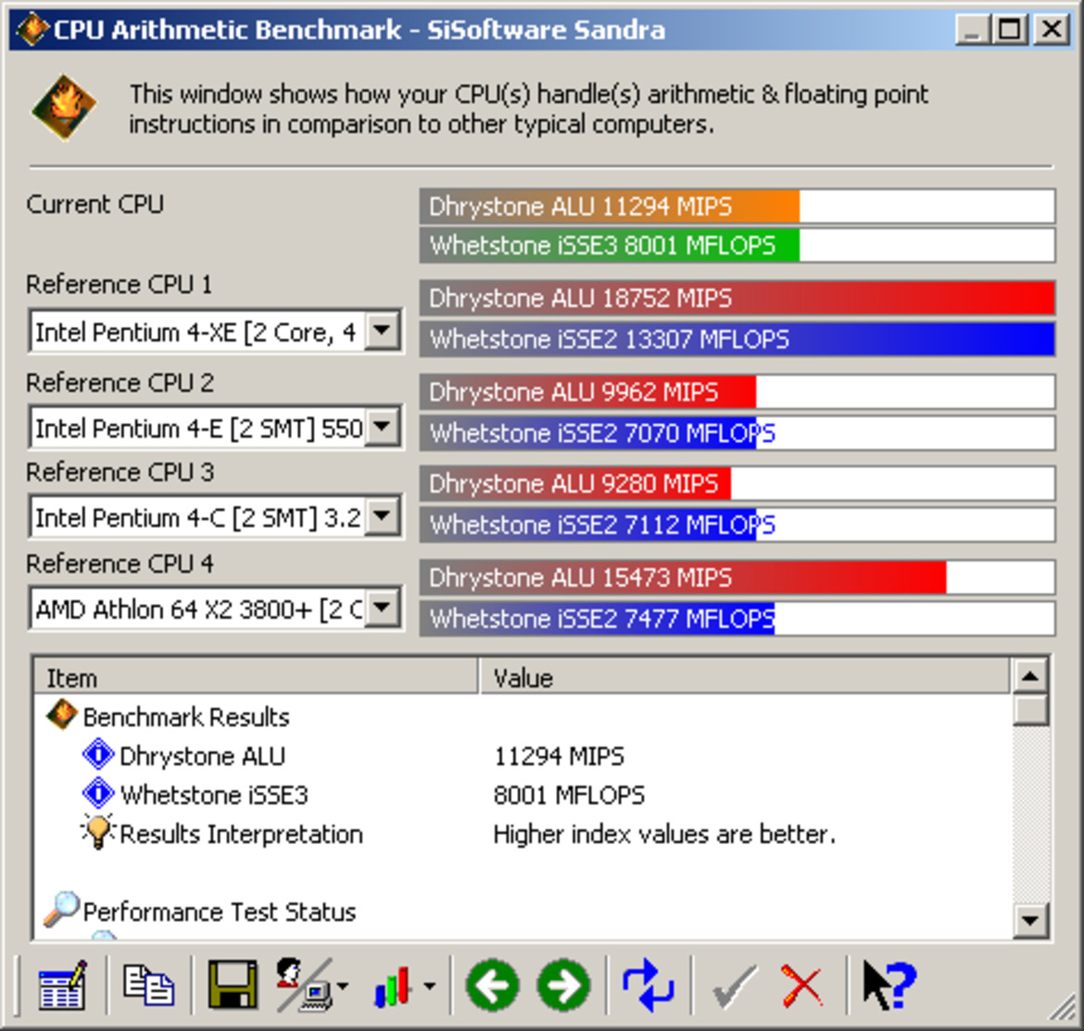Viewport: 1084px width, 1031px height.
Task: Select the Results Interpretation row
Action: pyautogui.click(x=523, y=834)
